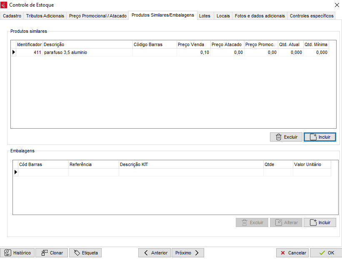Click the Histórico button icon
Image resolution: width=342 pixels, height=259 pixels.
point(8,253)
